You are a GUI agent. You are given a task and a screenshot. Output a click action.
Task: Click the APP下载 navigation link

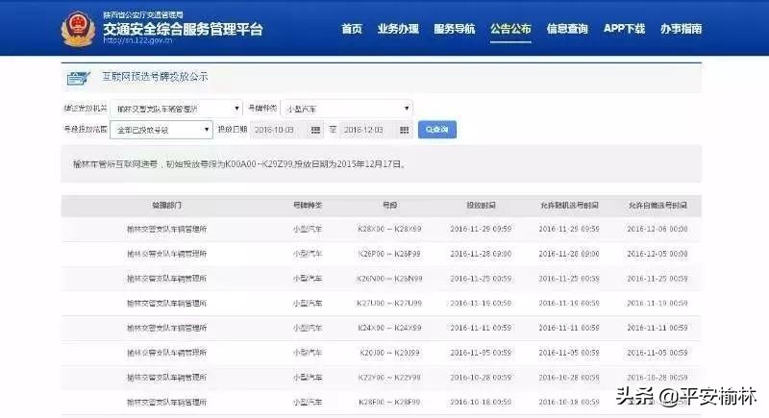tap(624, 29)
